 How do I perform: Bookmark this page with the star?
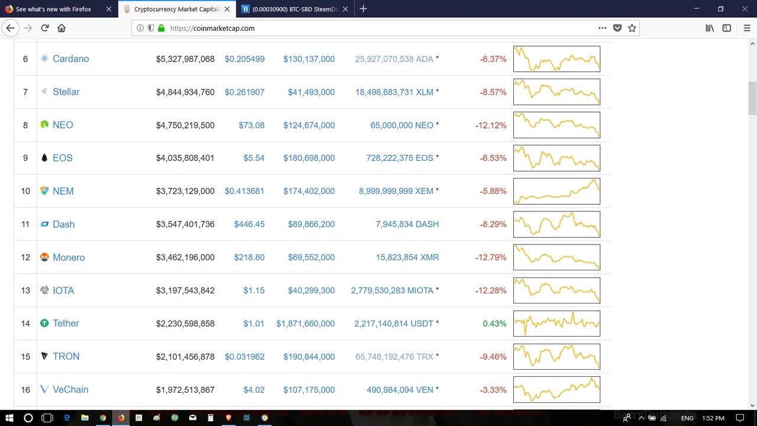pyautogui.click(x=632, y=28)
